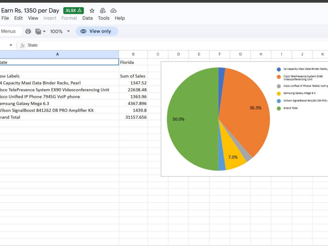Expand the name box dropdown arrow
The image size is (328, 246).
pyautogui.click(x=11, y=45)
